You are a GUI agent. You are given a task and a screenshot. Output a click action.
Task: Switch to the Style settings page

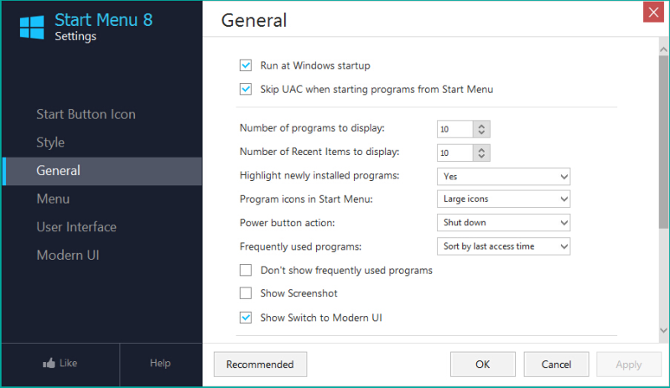tap(50, 142)
